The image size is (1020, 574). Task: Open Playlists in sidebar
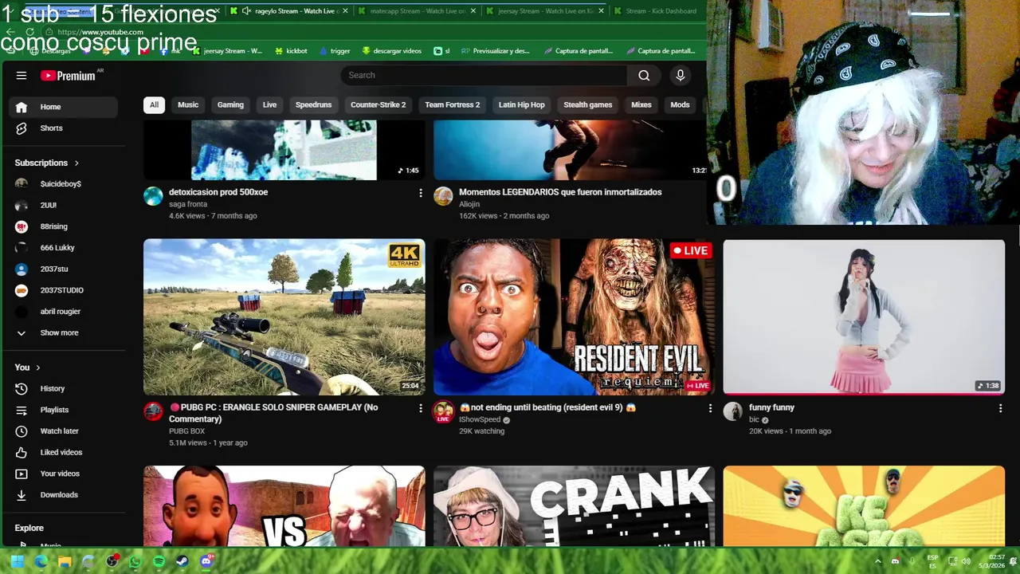pos(64,410)
